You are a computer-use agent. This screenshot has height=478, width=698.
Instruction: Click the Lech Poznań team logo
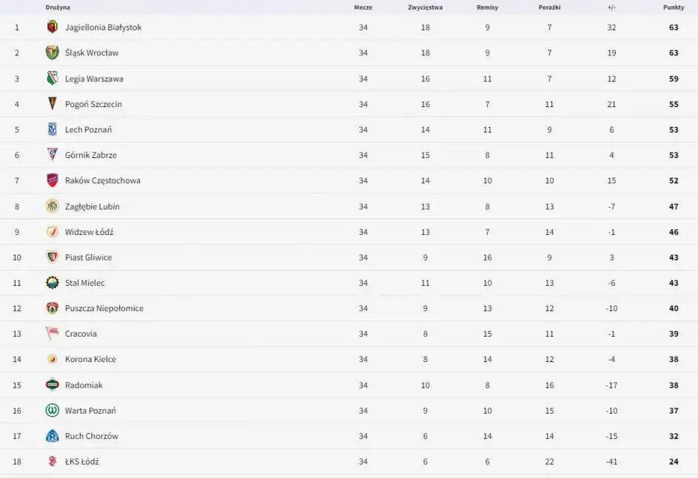click(52, 129)
